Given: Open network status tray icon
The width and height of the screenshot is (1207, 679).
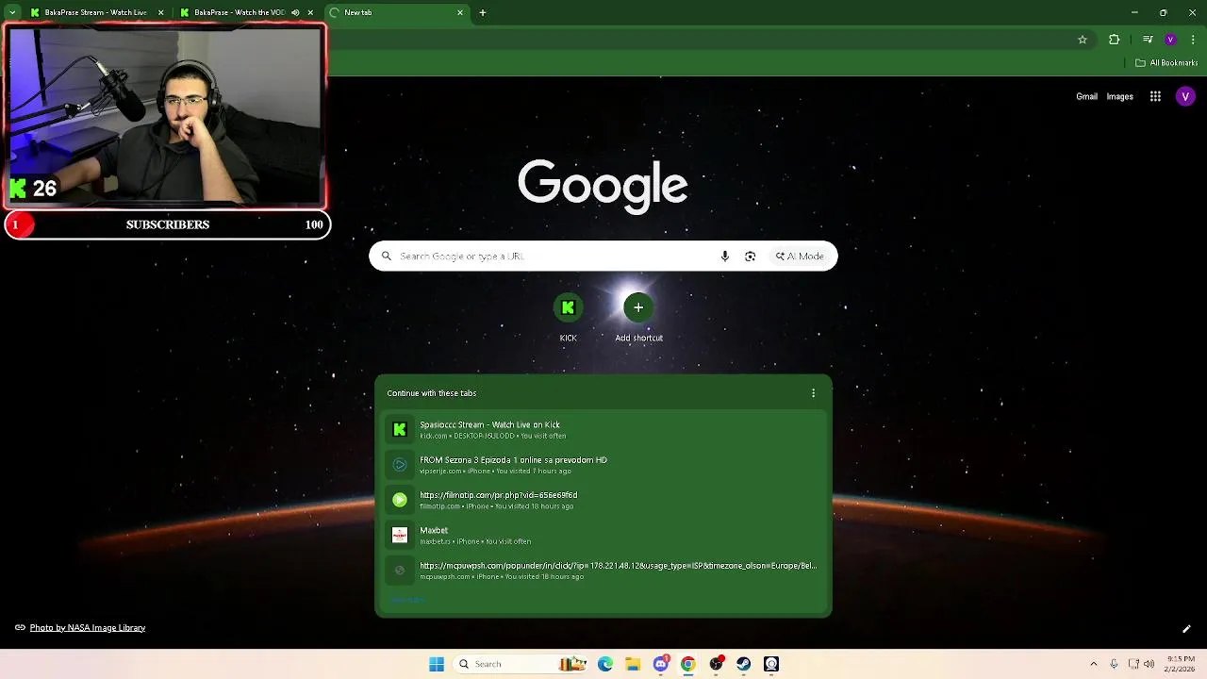Looking at the screenshot, I should [x=1134, y=664].
